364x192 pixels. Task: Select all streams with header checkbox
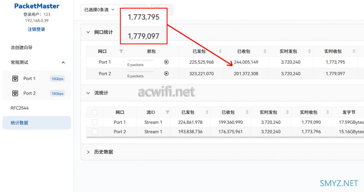95,112
